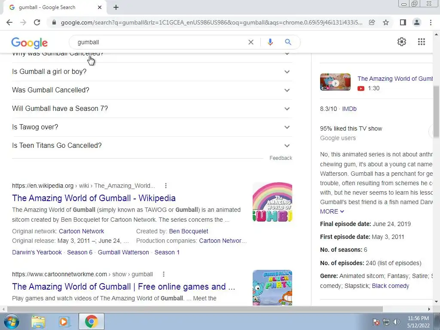Open the Block Party game thumbnail

pos(272,287)
